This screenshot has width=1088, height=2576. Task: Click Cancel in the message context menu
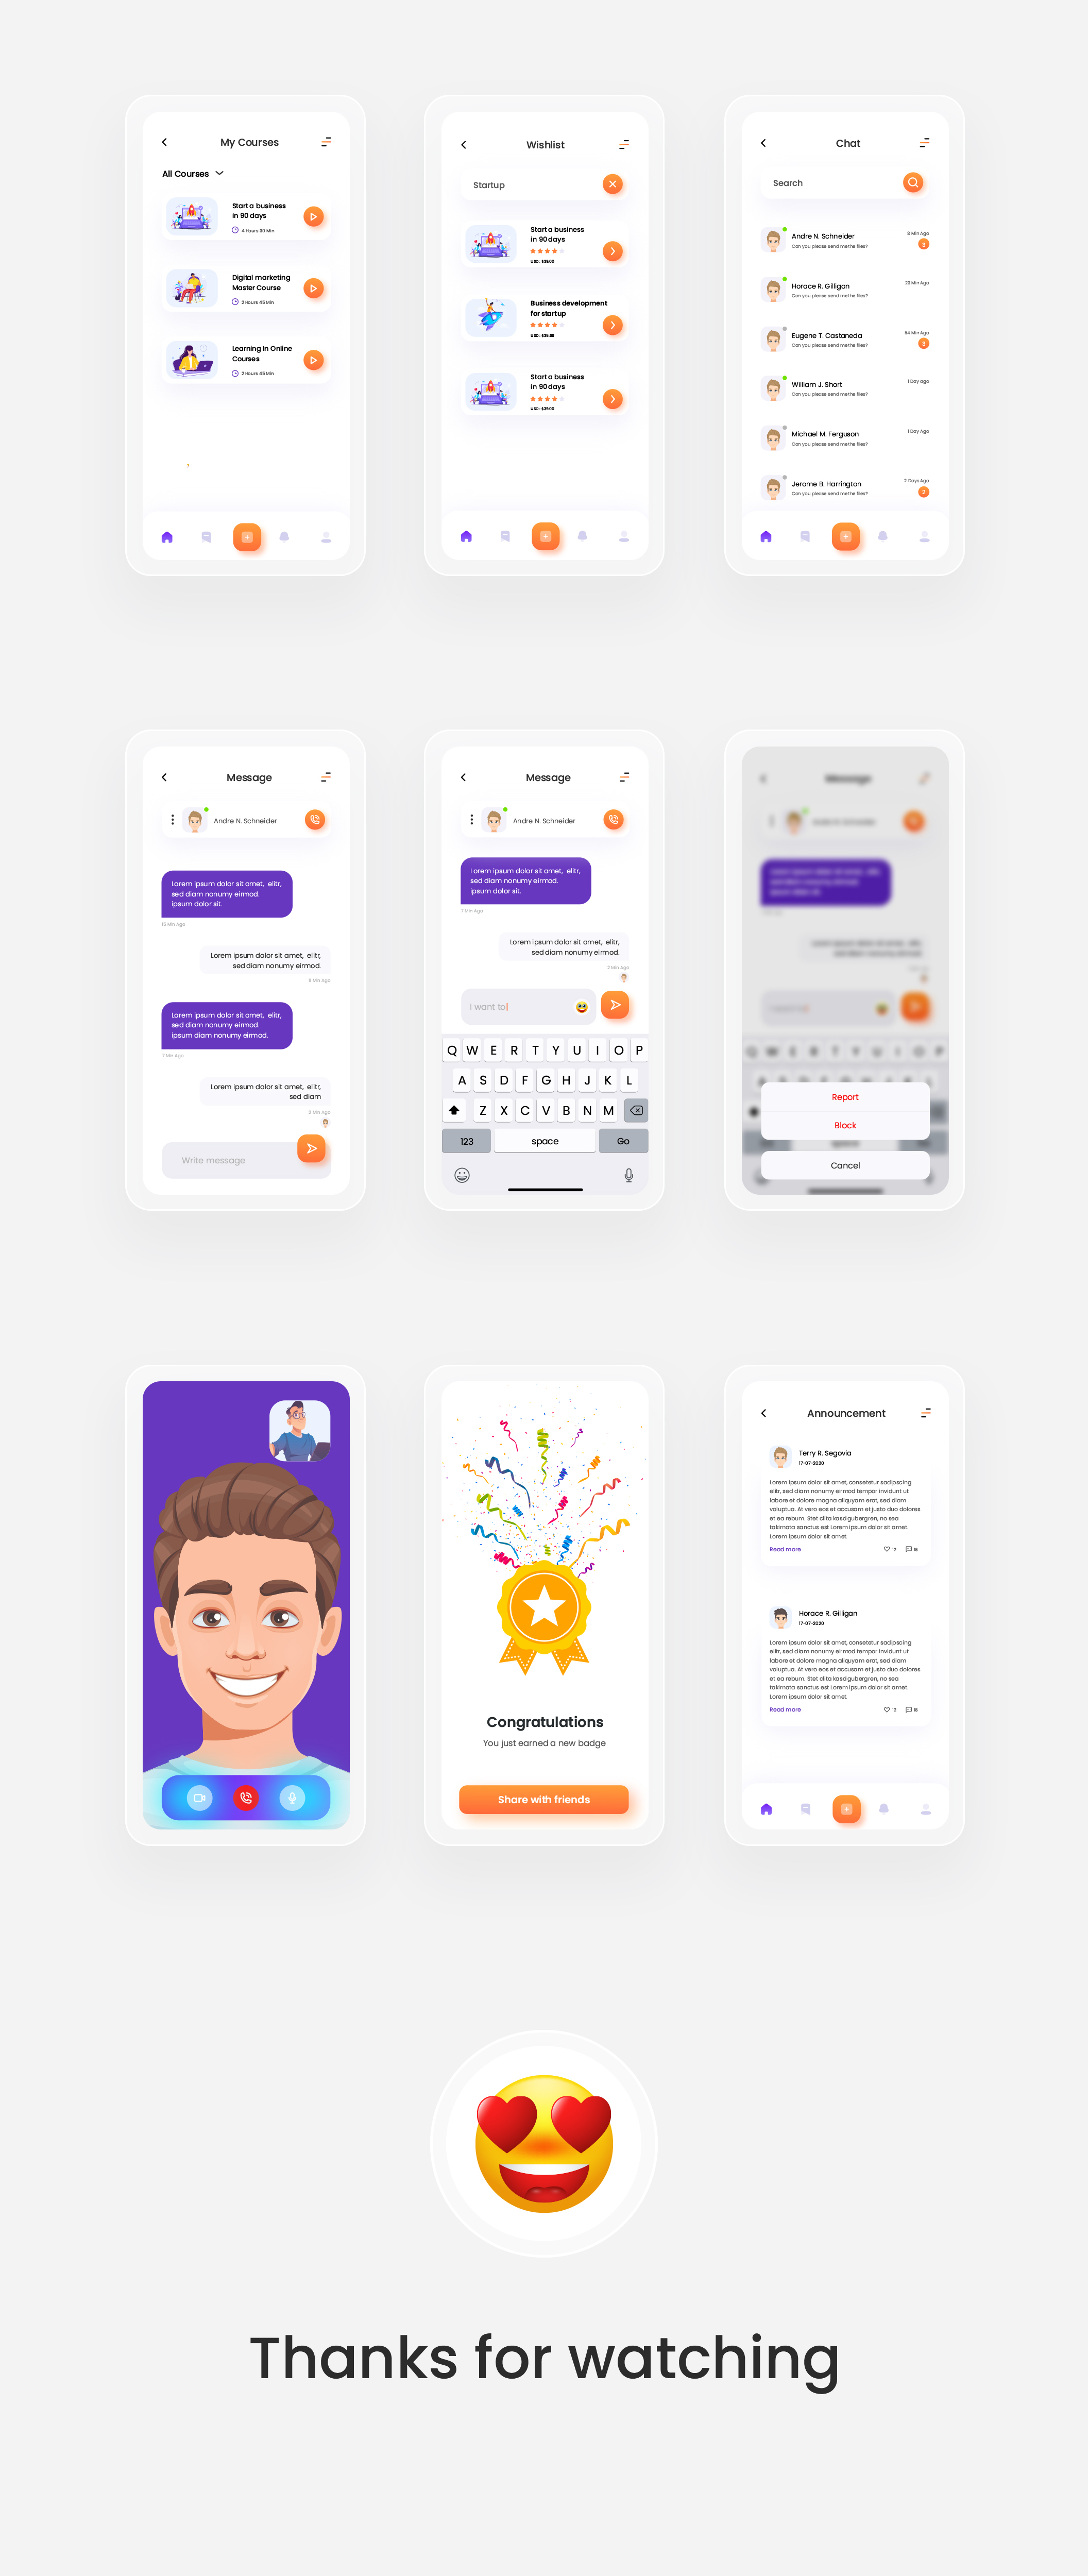(x=845, y=1165)
